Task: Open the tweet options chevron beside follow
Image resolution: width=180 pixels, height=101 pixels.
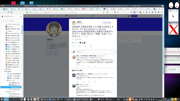Action: click(x=113, y=23)
